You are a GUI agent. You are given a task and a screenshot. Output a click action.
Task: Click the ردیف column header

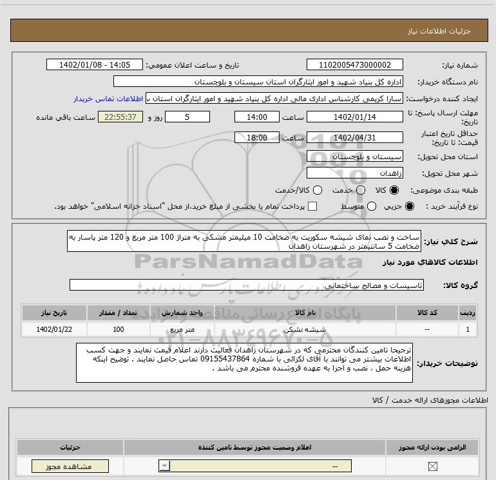click(468, 312)
